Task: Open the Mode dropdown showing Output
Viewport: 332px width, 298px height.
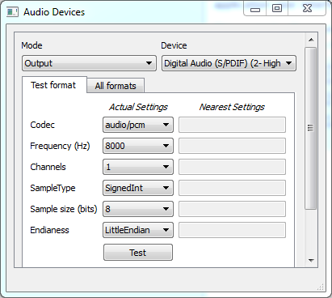Action: (x=89, y=63)
